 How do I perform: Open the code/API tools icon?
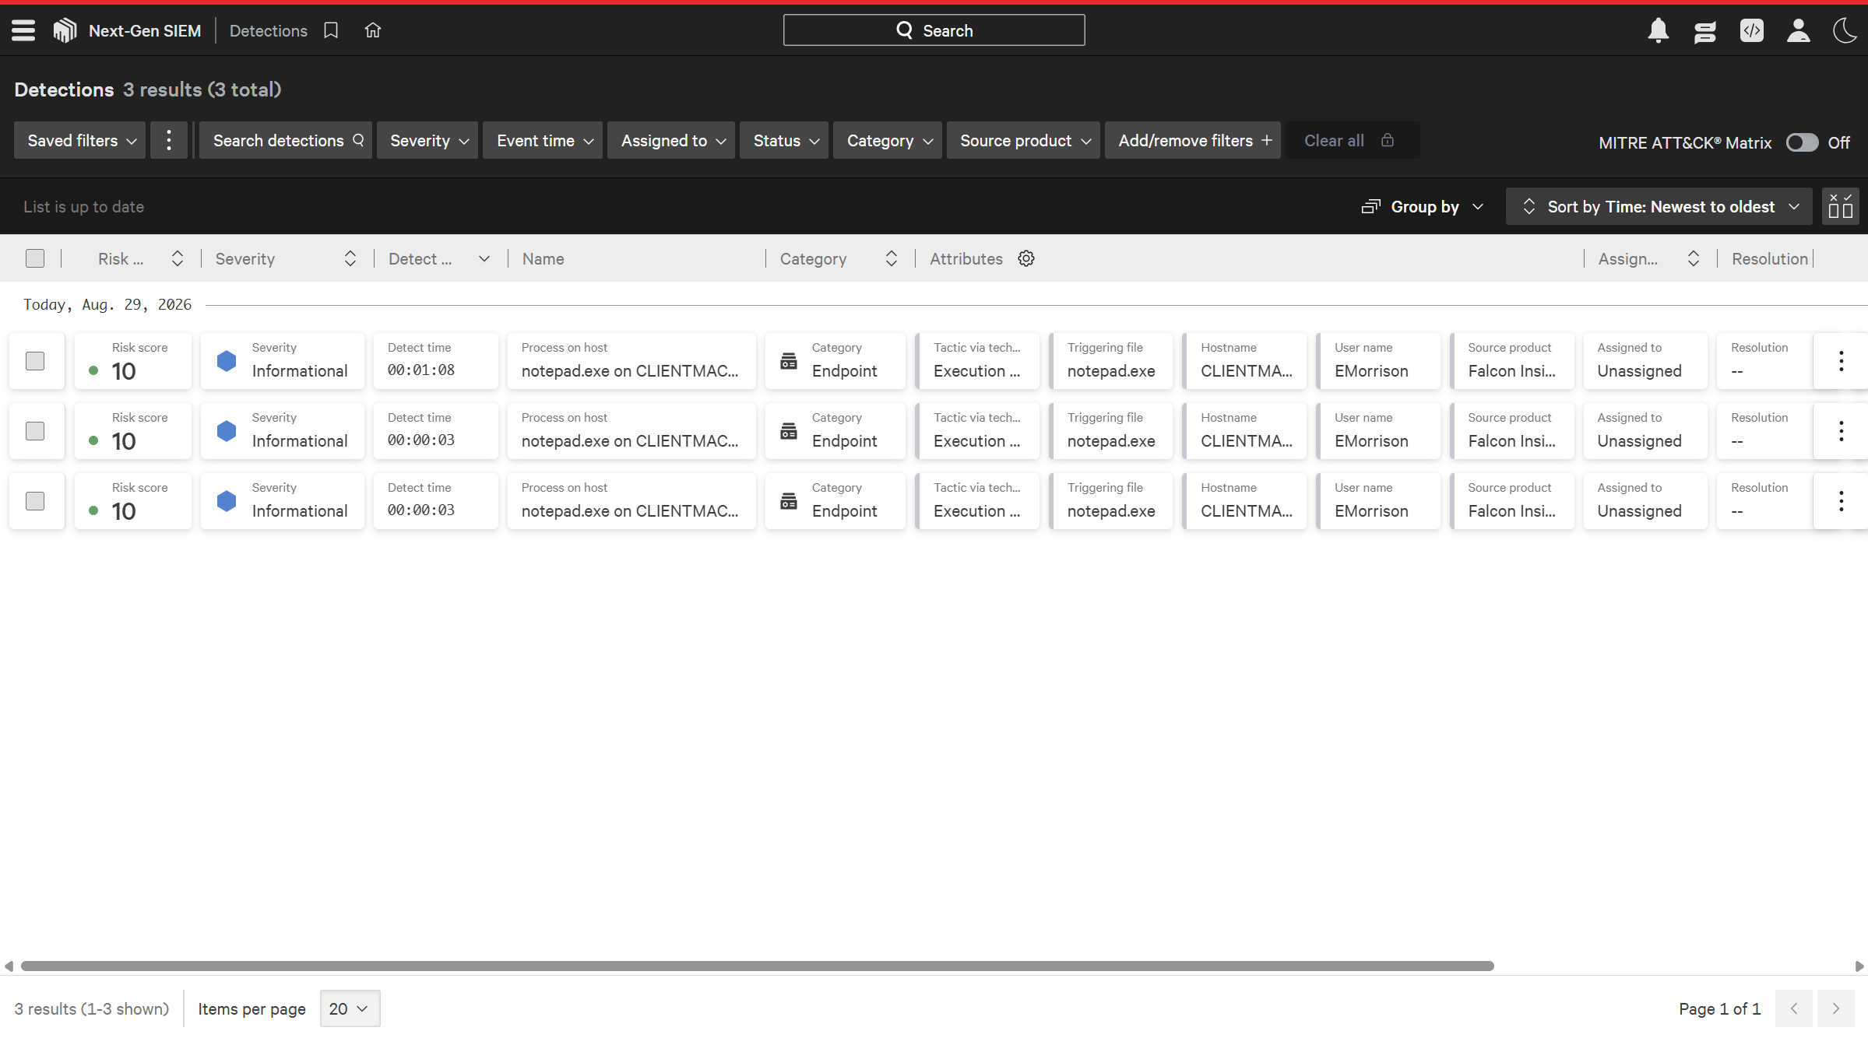tap(1751, 30)
